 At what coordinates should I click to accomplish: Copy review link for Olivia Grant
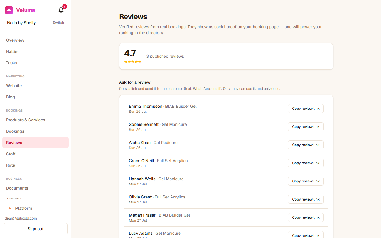pyautogui.click(x=306, y=199)
